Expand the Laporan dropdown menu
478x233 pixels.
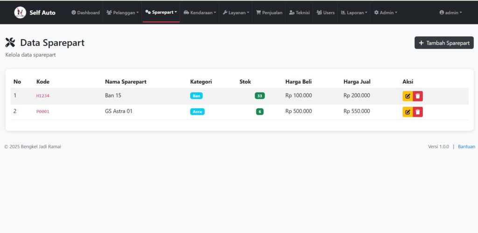(x=354, y=13)
